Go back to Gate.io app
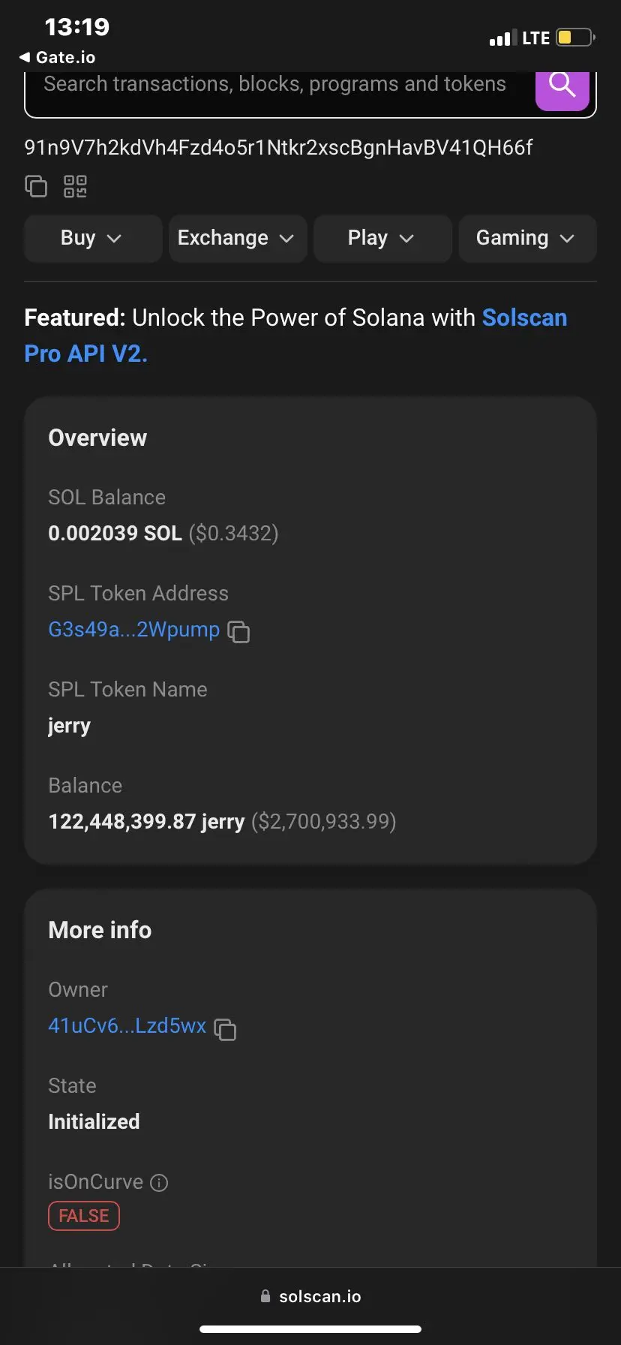Viewport: 621px width, 1345px height. (x=57, y=58)
